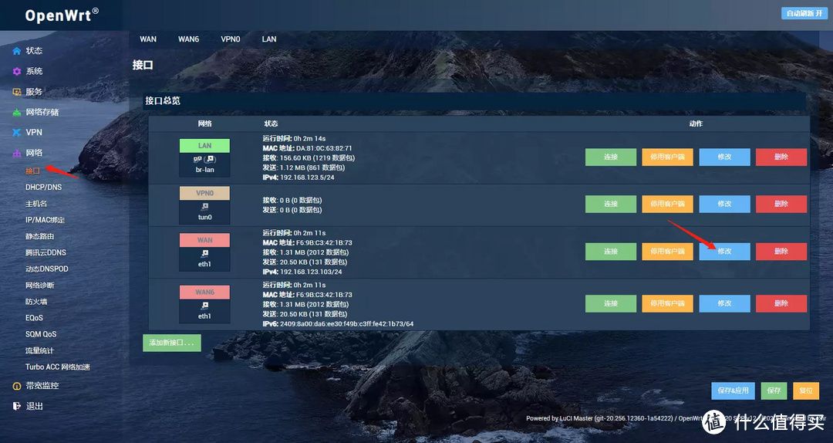Collapse the 网络 sidebar section
Image resolution: width=833 pixels, height=443 pixels.
(x=34, y=153)
